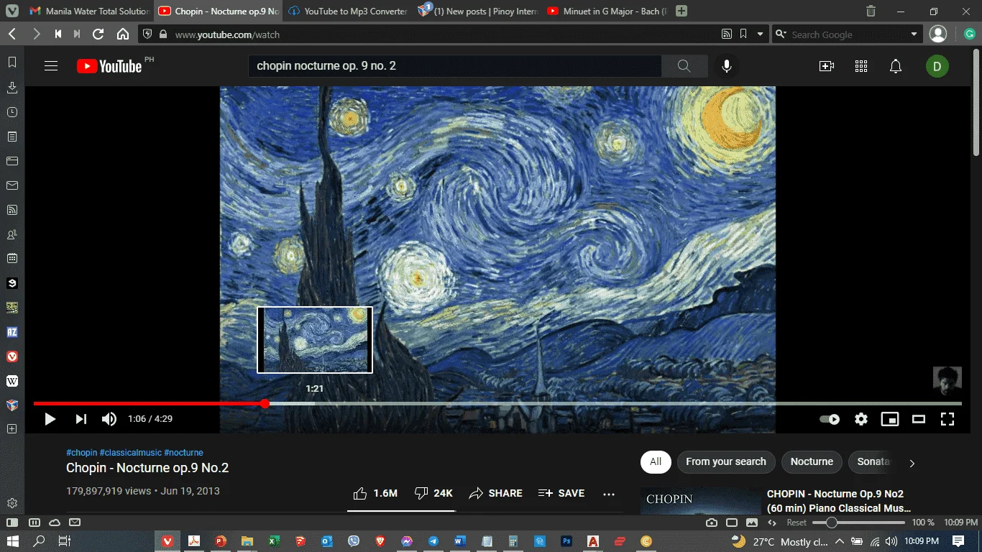The image size is (982, 552).
Task: Switch to YouTube to Mp3 Converter tab
Action: point(347,11)
